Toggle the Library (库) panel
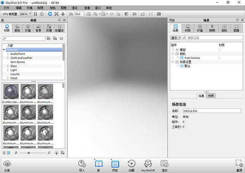Viewport: 245px width, 173px height. pos(98,166)
